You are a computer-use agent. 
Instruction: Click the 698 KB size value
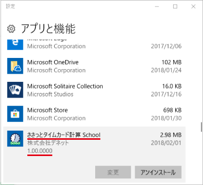[x=172, y=110]
